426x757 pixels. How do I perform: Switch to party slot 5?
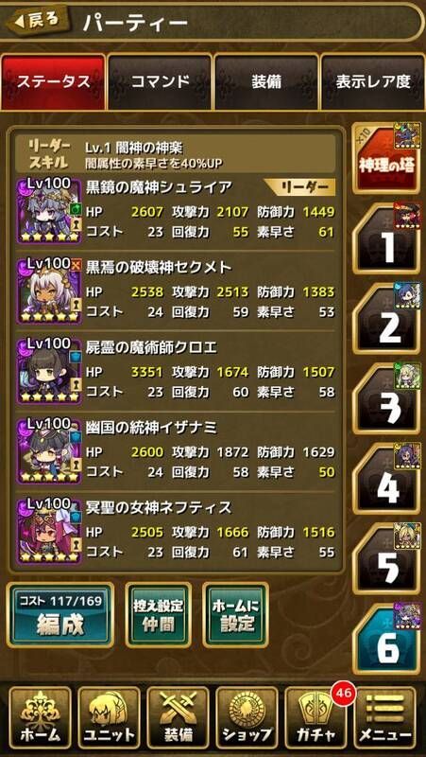tap(387, 558)
